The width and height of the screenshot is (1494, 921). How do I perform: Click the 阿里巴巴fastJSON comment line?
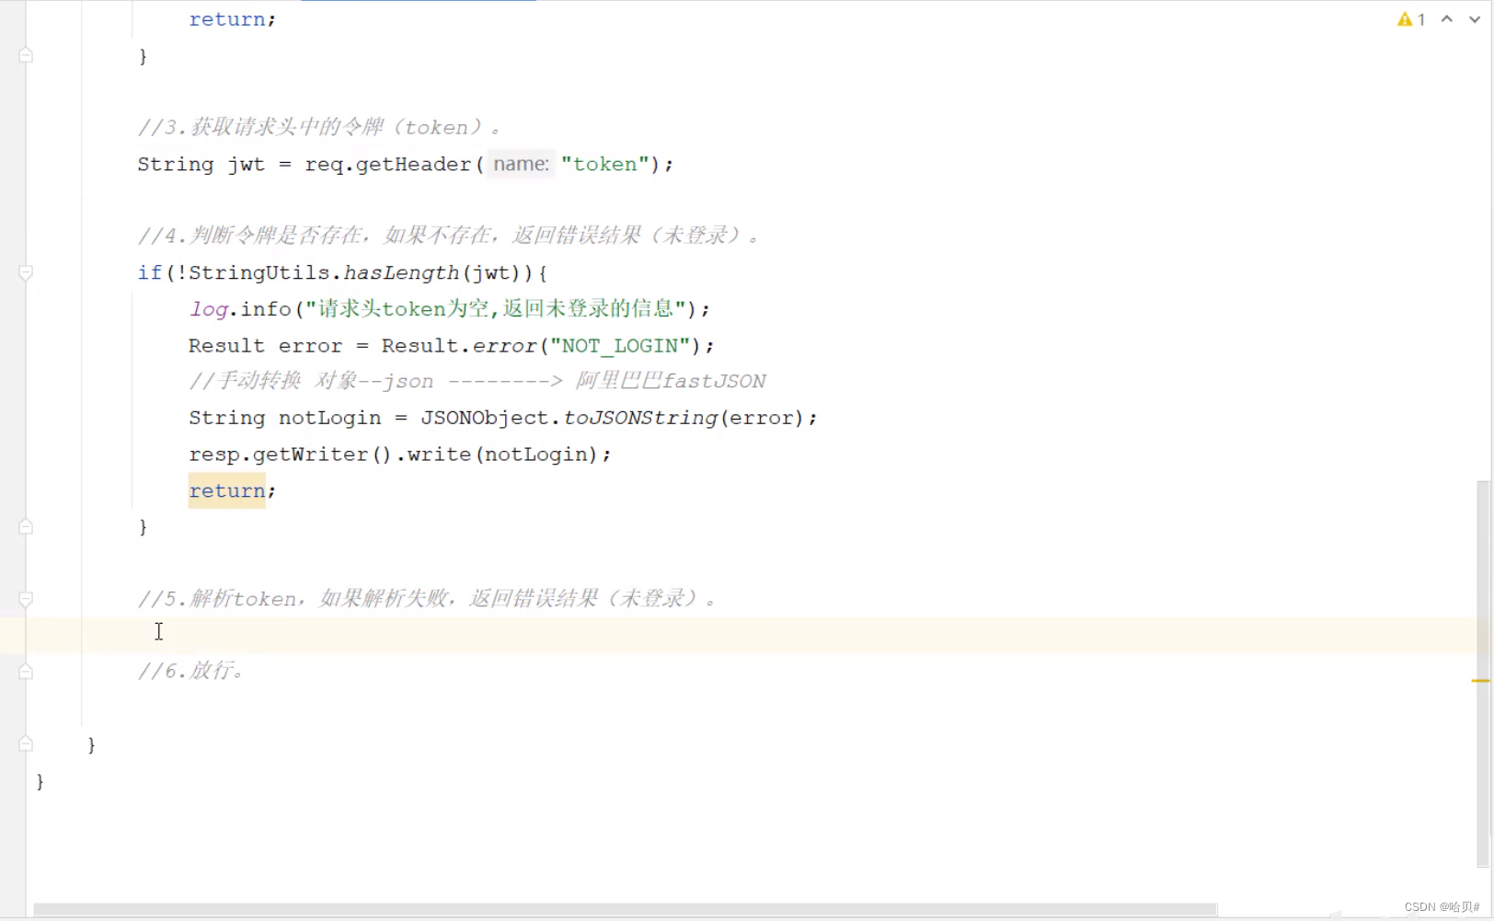click(477, 381)
